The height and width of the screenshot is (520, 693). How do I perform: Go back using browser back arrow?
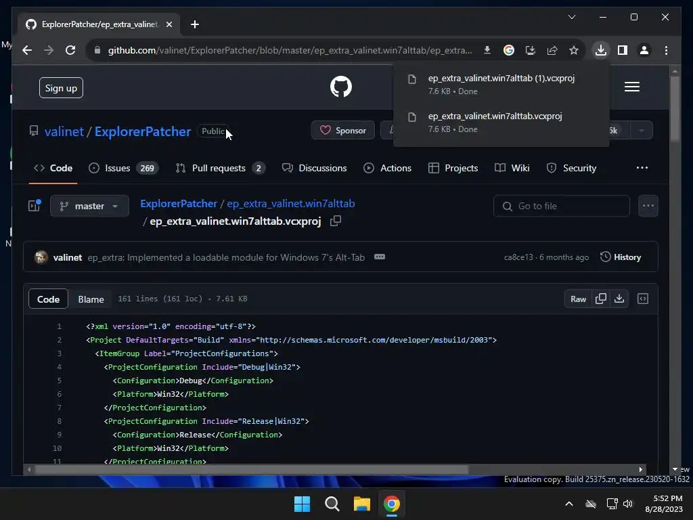click(x=27, y=50)
